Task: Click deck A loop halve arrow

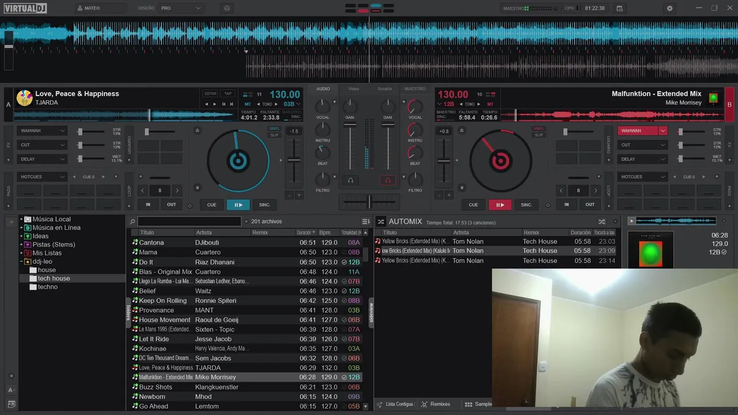Action: click(x=142, y=190)
